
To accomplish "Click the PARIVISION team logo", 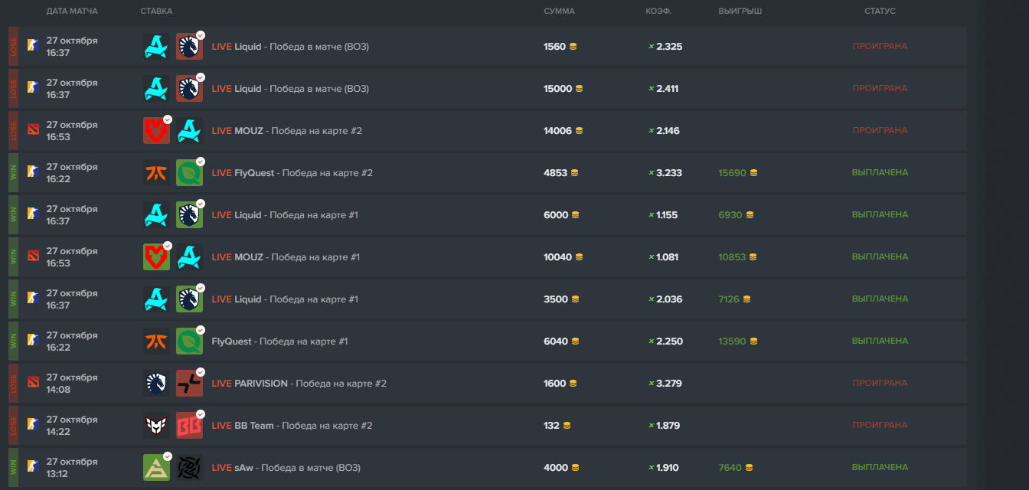I will [189, 384].
